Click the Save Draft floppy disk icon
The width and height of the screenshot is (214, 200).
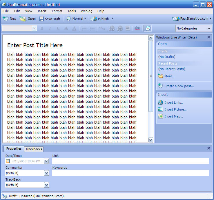(x=41, y=19)
